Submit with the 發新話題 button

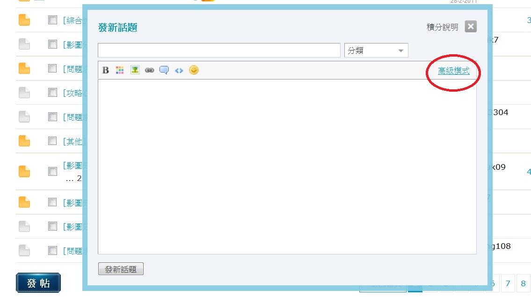coord(121,269)
